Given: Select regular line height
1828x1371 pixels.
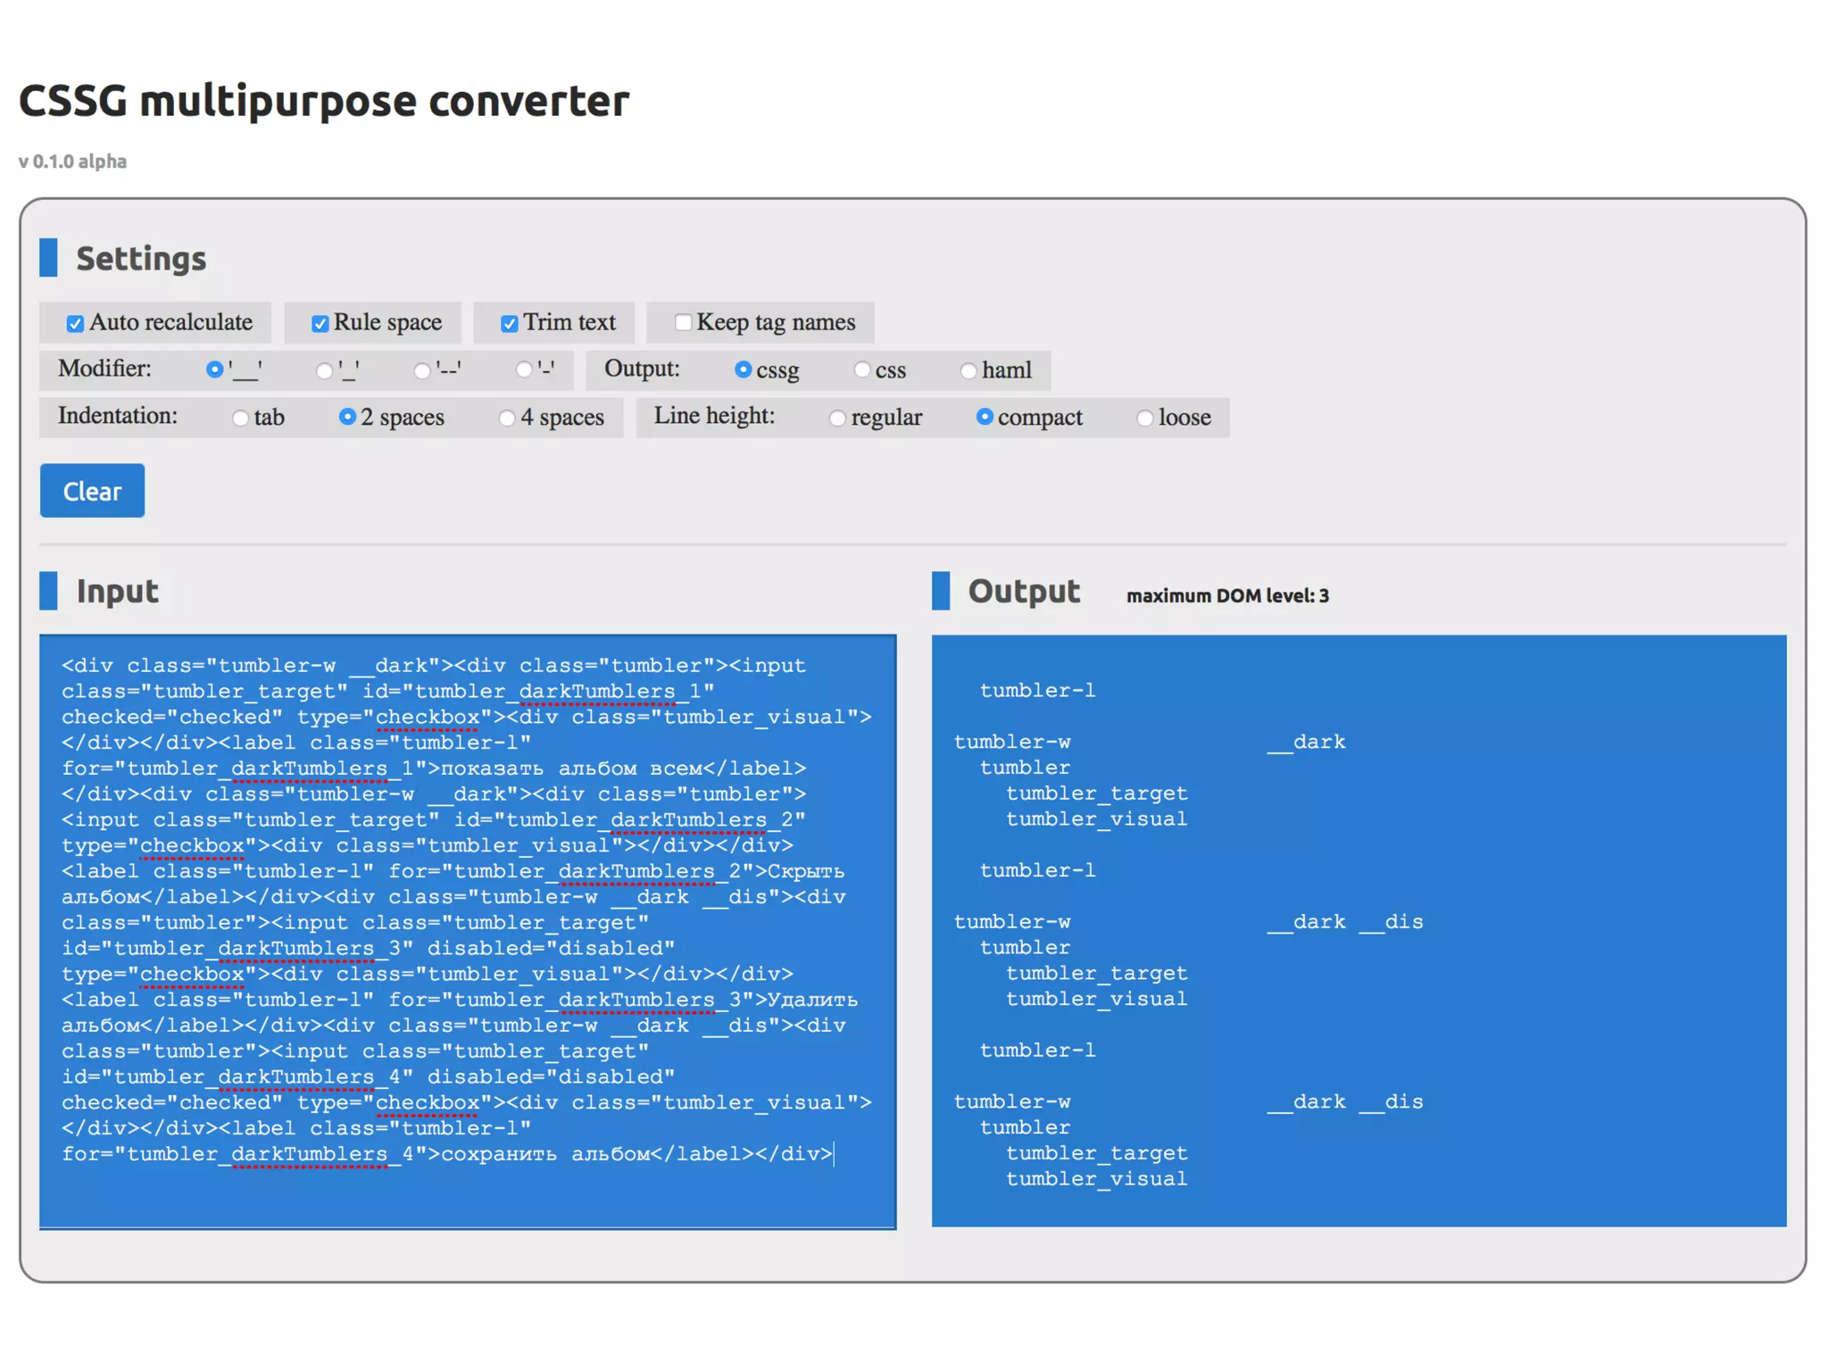Looking at the screenshot, I should [837, 418].
